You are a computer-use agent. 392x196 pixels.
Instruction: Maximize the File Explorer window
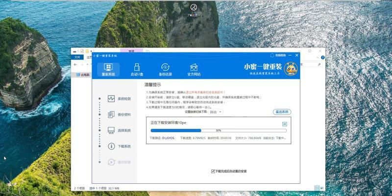[310, 51]
